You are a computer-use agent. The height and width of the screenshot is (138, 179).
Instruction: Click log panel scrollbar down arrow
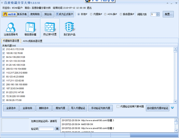[176, 130]
